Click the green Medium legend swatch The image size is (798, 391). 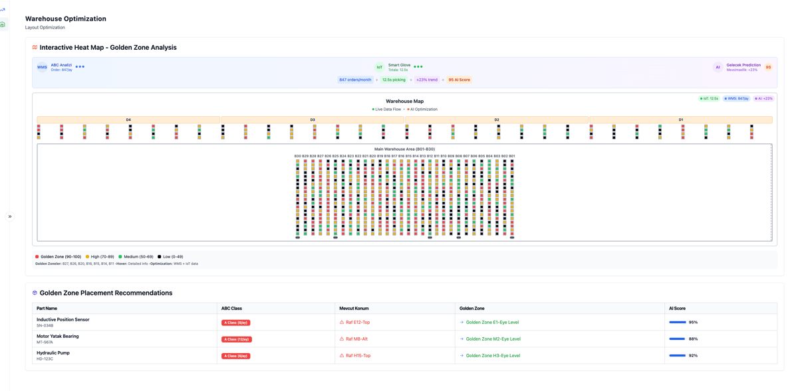[120, 257]
